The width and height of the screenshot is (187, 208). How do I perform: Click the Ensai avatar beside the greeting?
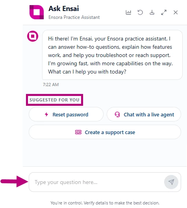tap(33, 36)
